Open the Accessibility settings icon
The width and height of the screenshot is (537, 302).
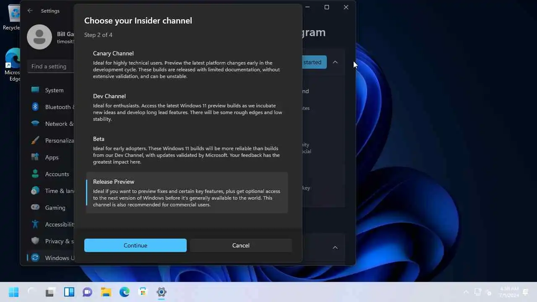(x=35, y=224)
